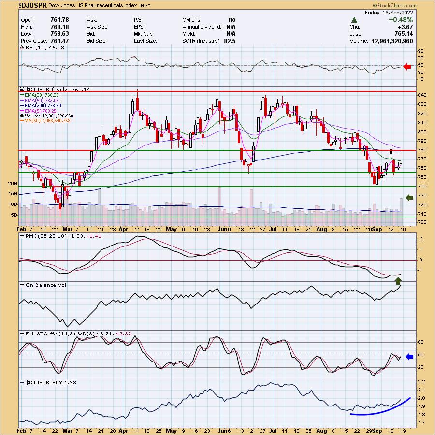Click the Dow Jones US Pharmaceuticals Index title
435x435 pixels.
coord(93,5)
